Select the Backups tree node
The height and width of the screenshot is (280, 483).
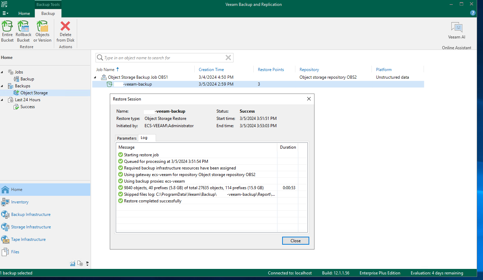click(22, 86)
